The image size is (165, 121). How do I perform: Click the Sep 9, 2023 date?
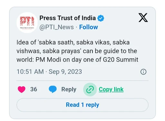(x=65, y=72)
